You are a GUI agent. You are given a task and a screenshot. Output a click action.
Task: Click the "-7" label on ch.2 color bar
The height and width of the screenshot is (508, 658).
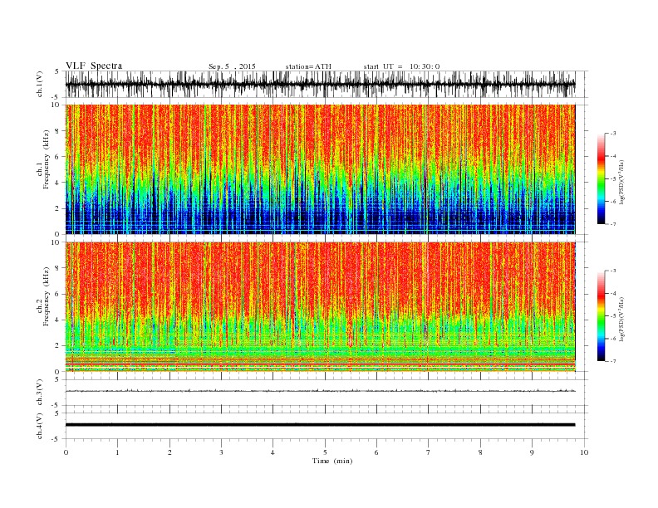pyautogui.click(x=612, y=361)
